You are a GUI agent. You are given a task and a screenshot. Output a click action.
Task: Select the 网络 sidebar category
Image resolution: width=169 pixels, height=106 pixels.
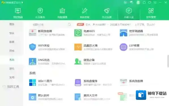pyautogui.click(x=12, y=51)
